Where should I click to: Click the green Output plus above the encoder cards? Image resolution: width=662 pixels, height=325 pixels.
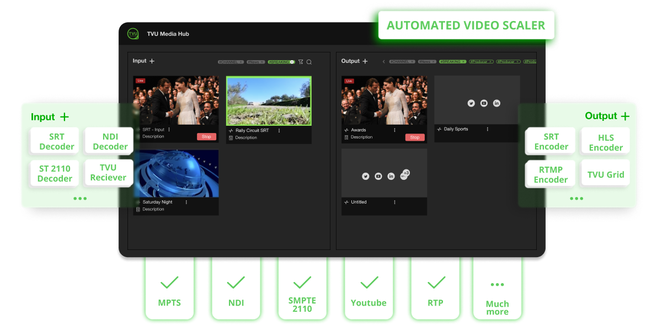(625, 116)
